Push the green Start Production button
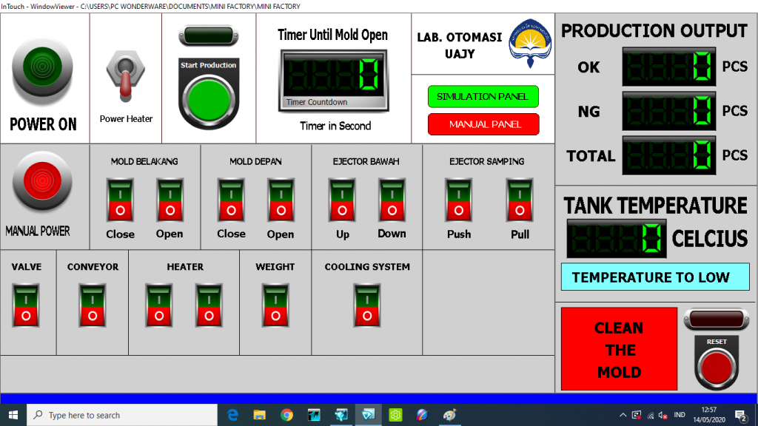 [208, 98]
